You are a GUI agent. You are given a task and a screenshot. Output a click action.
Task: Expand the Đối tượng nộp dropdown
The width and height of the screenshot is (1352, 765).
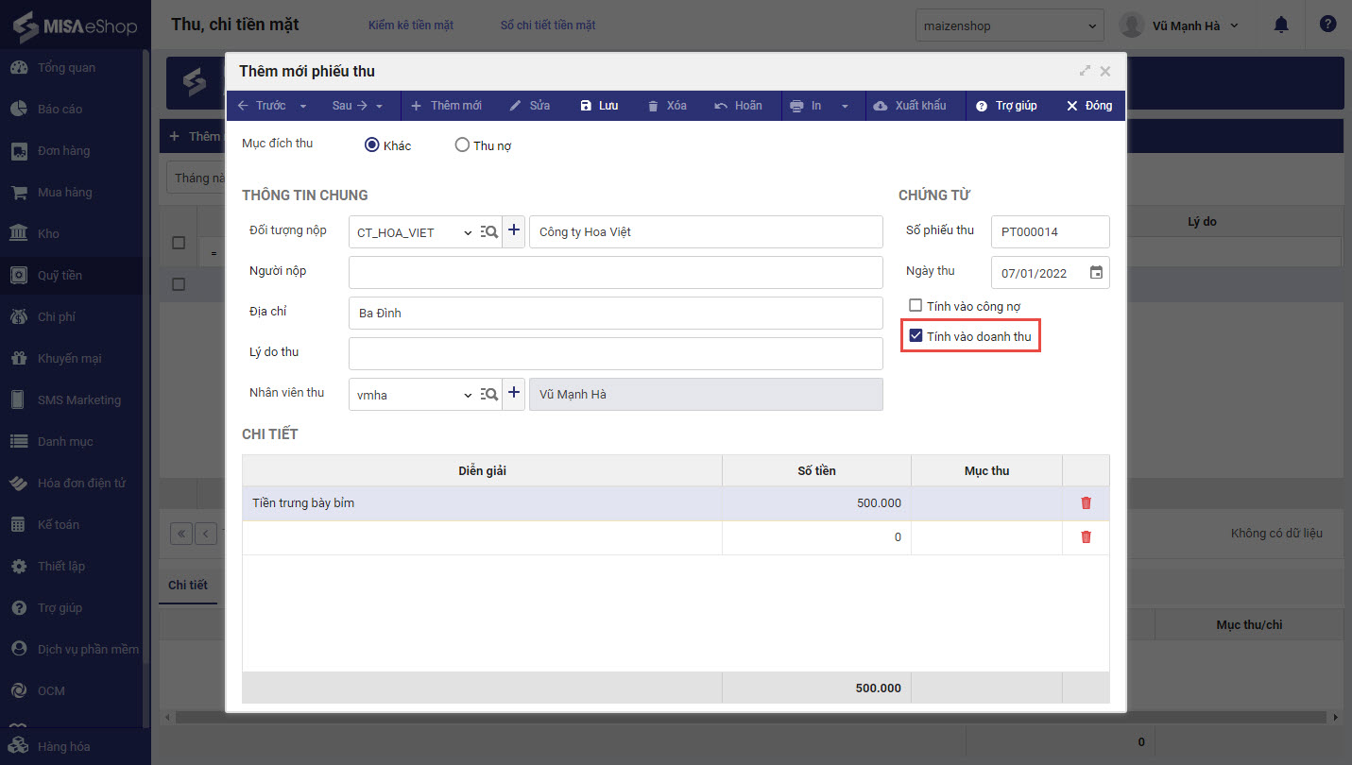(x=468, y=233)
